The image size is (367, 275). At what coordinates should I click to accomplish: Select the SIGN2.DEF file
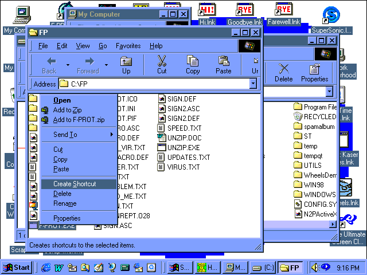[179, 119]
